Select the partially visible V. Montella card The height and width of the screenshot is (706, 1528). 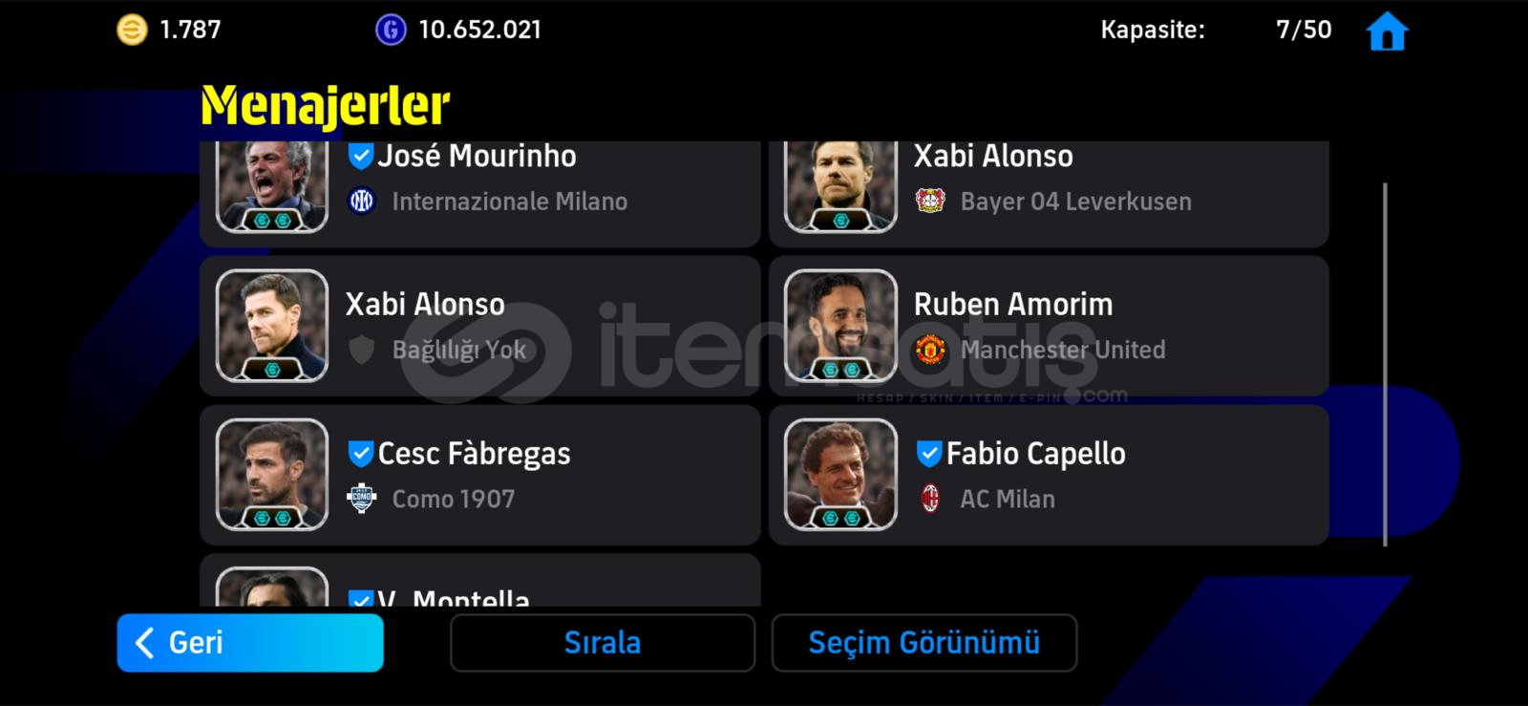480,580
